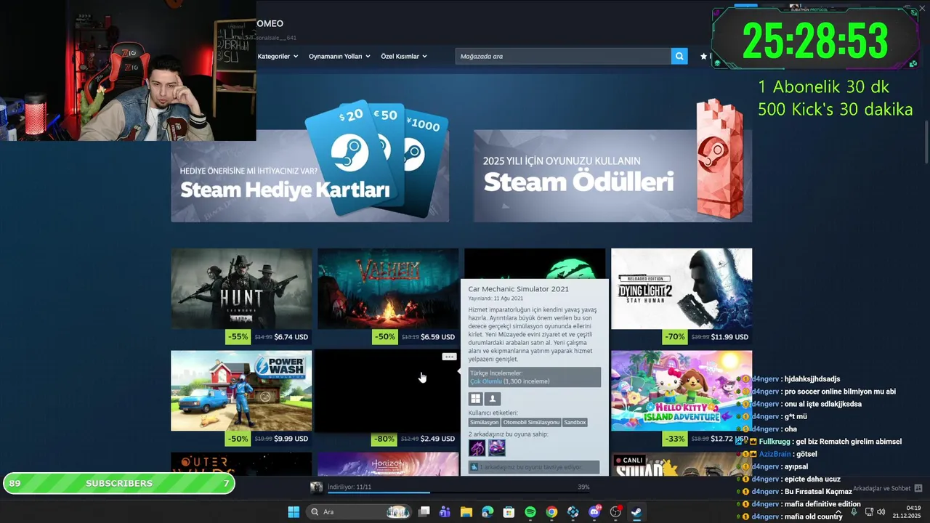930x523 pixels.
Task: Click the Otomobil Simülasyonu user tag
Action: pos(532,422)
